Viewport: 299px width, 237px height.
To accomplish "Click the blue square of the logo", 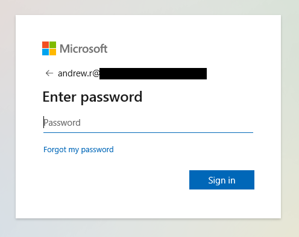I will click(x=45, y=52).
